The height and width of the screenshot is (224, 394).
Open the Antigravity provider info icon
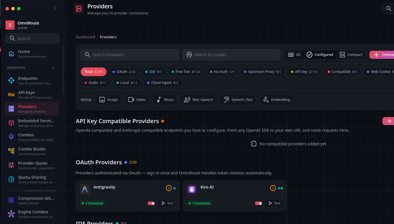point(169,188)
